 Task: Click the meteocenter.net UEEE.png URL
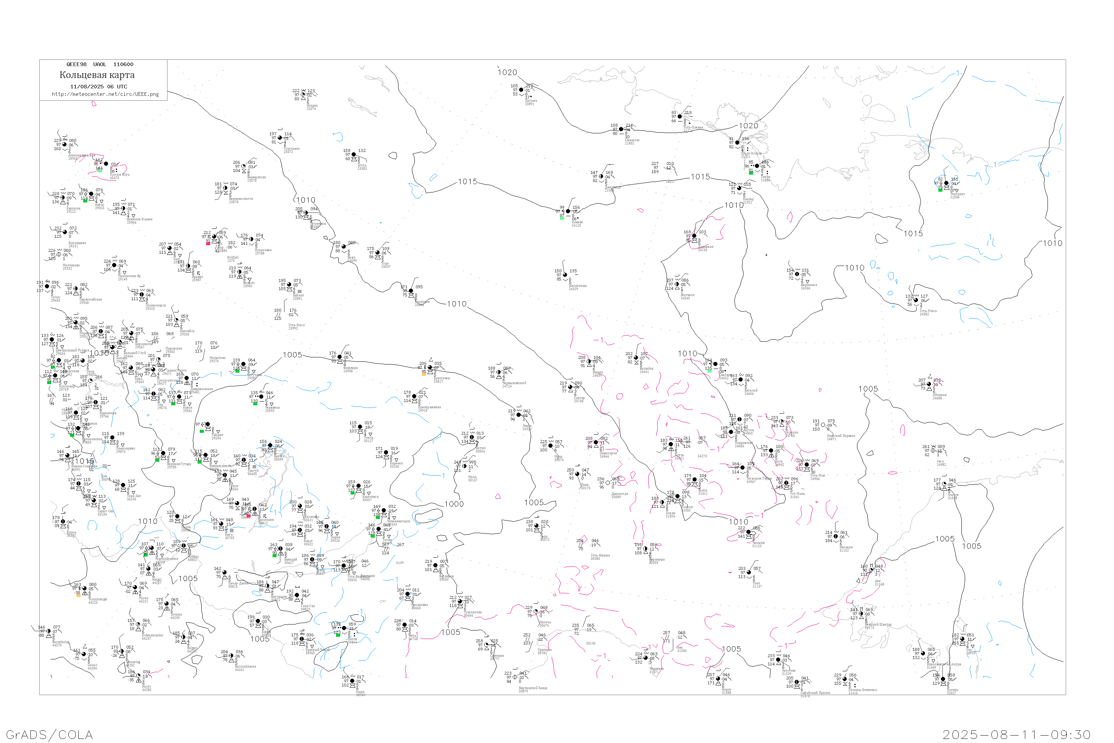[x=105, y=94]
